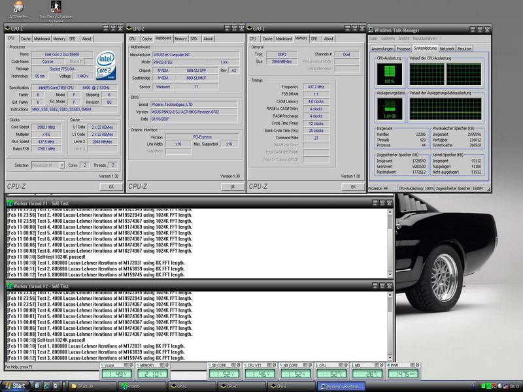Click the mainboard Model field P5N32-E SLI
Image resolution: width=523 pixels, height=392 pixels.
coord(180,62)
